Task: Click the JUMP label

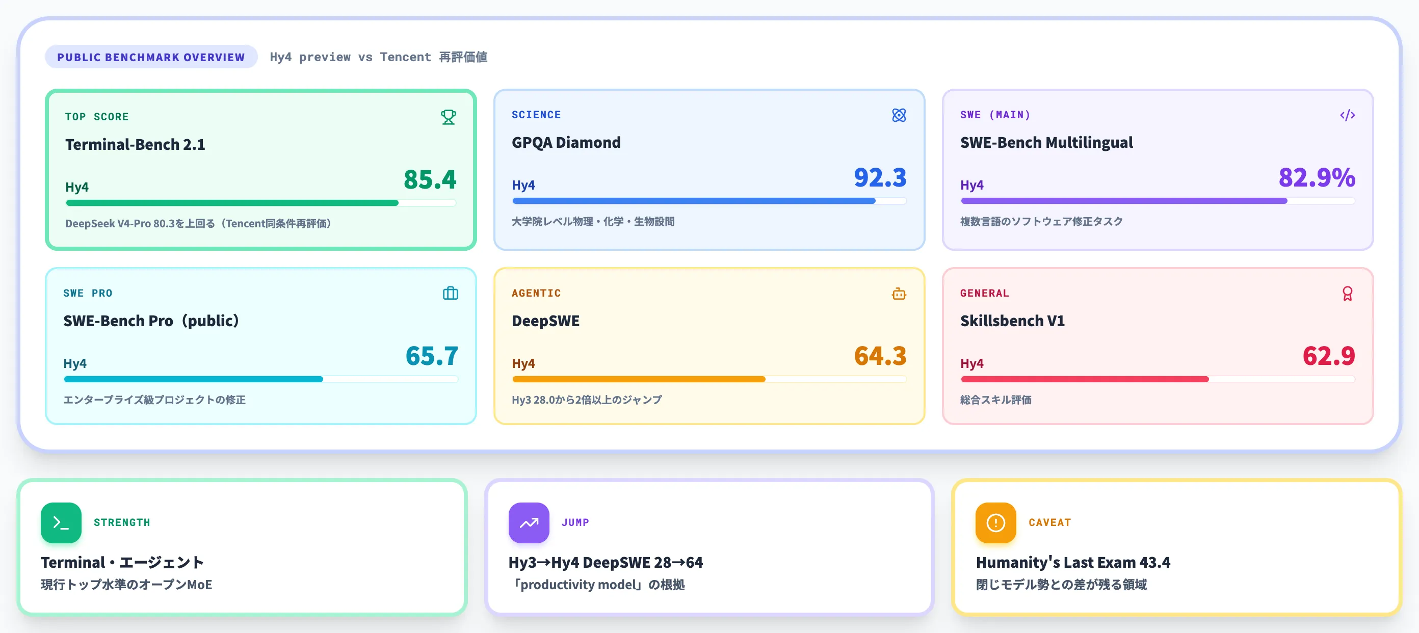Action: click(x=575, y=522)
